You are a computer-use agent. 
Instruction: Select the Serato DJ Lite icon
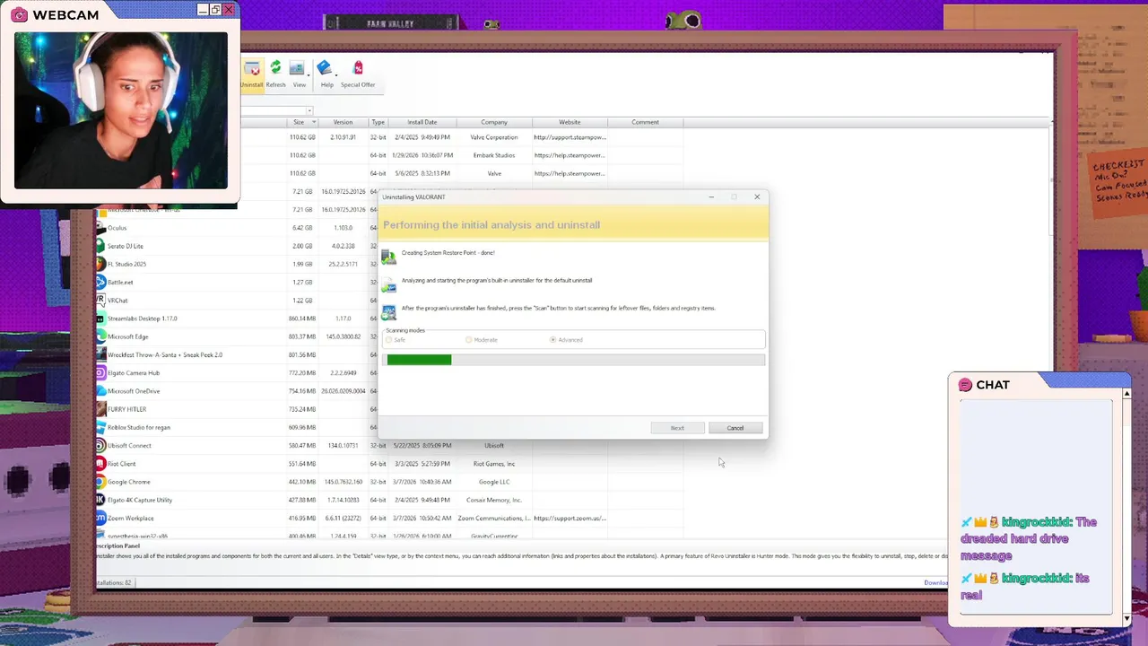101,246
